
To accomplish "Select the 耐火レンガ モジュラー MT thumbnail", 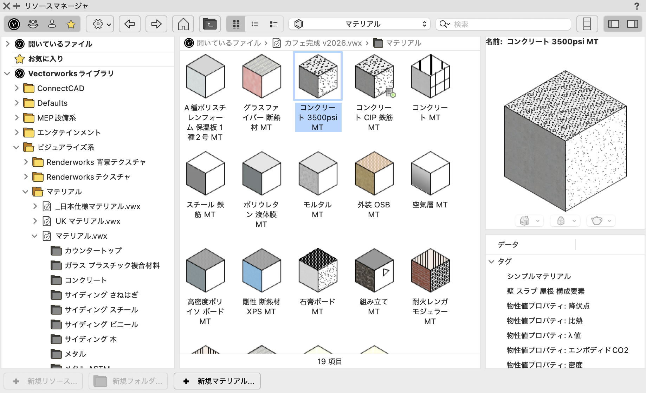I will (x=430, y=271).
